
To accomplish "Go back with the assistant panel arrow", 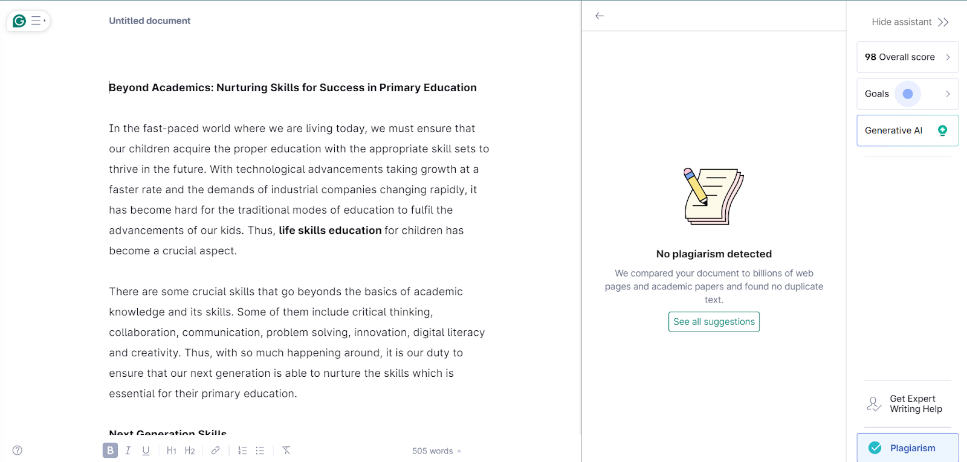I will point(599,16).
